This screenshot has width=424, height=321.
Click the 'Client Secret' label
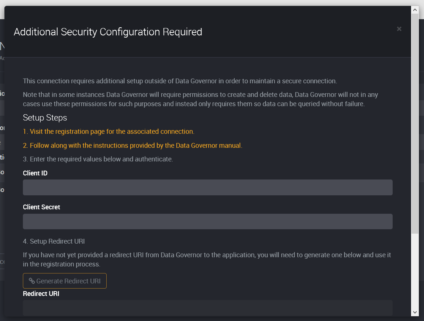[x=41, y=207]
